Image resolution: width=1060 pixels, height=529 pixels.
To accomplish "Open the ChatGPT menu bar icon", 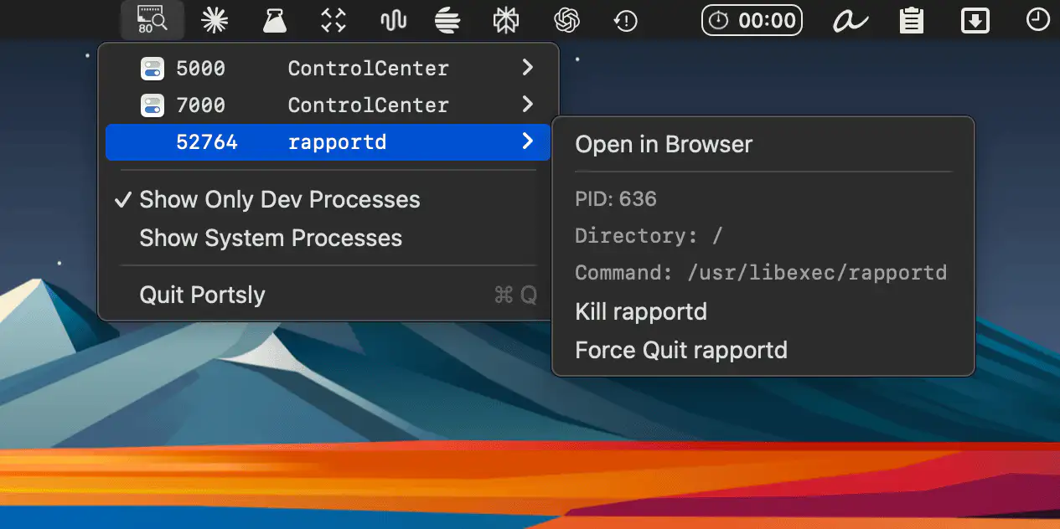I will click(567, 20).
